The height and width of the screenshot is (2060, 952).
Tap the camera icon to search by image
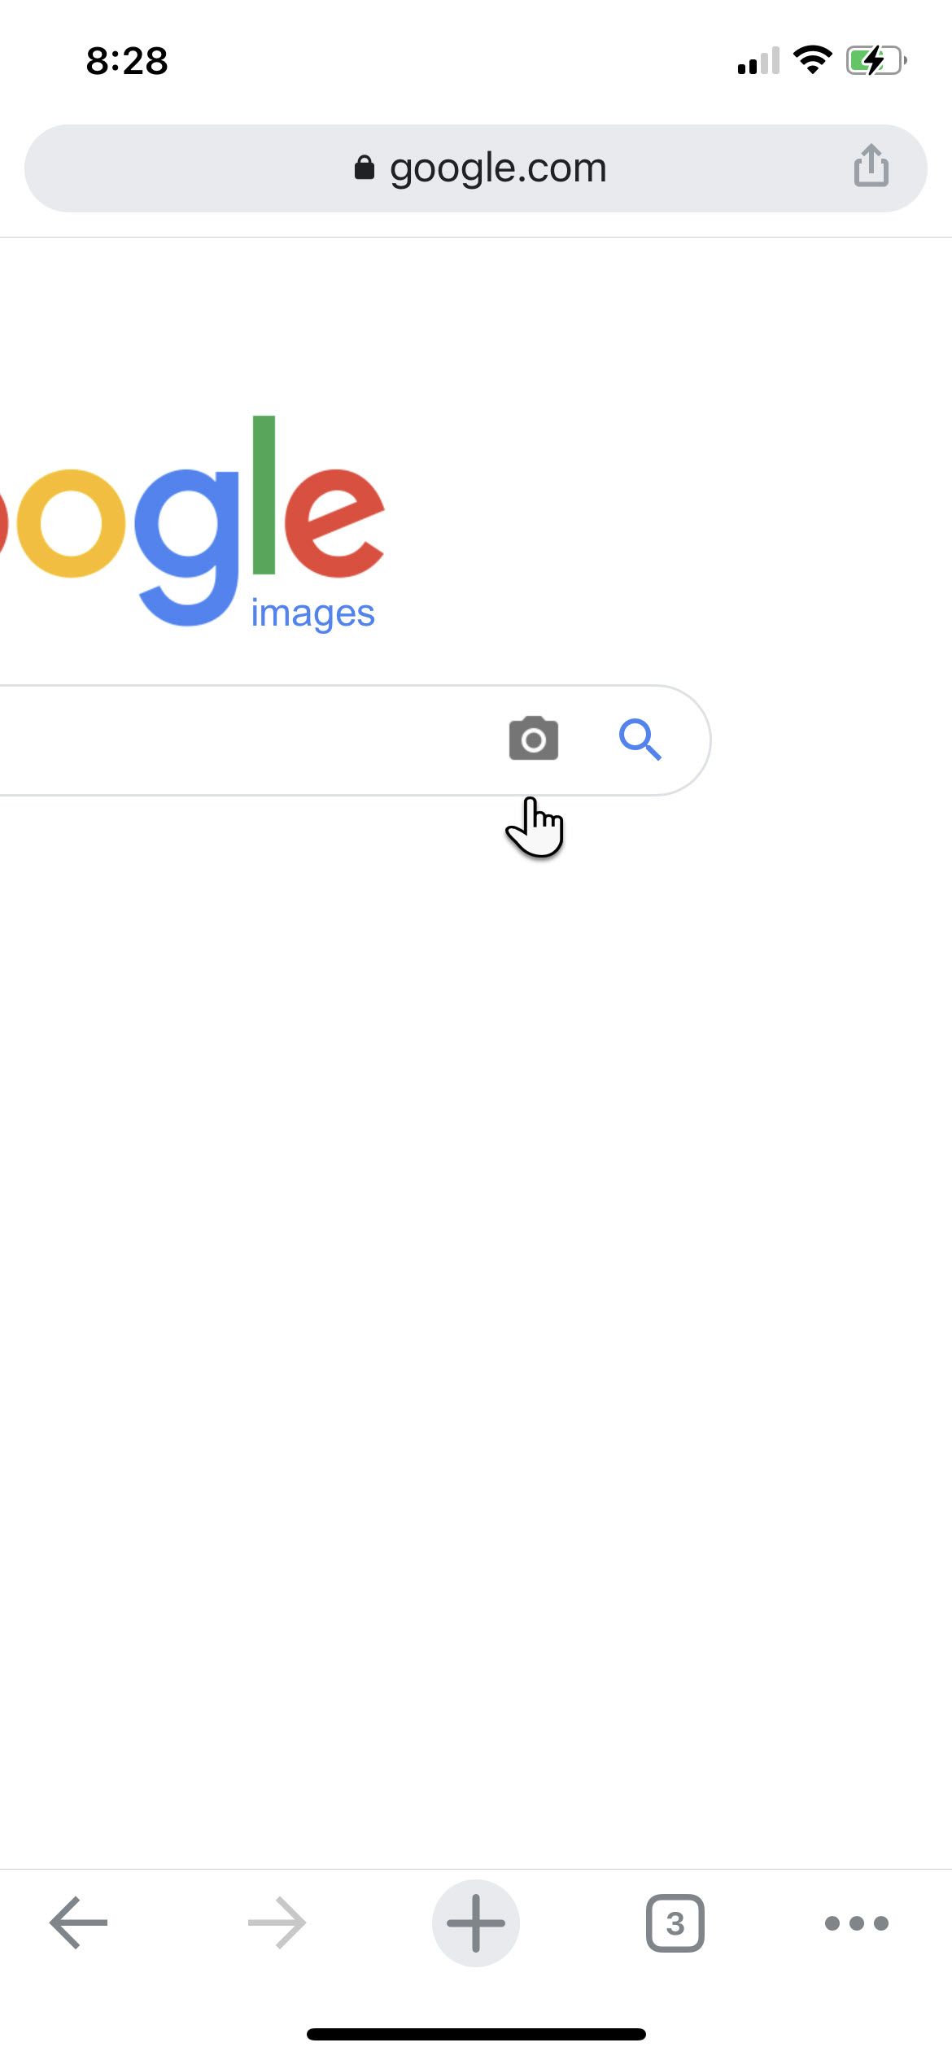534,739
